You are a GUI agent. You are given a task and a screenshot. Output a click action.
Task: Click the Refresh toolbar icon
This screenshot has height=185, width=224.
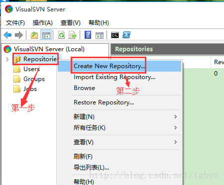[x=61, y=35]
